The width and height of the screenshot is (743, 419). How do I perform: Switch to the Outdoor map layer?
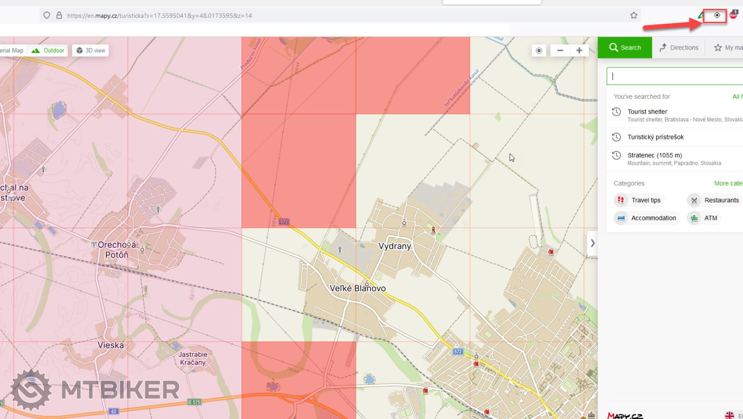pyautogui.click(x=48, y=51)
